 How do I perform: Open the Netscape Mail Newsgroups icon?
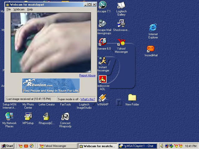103,24
